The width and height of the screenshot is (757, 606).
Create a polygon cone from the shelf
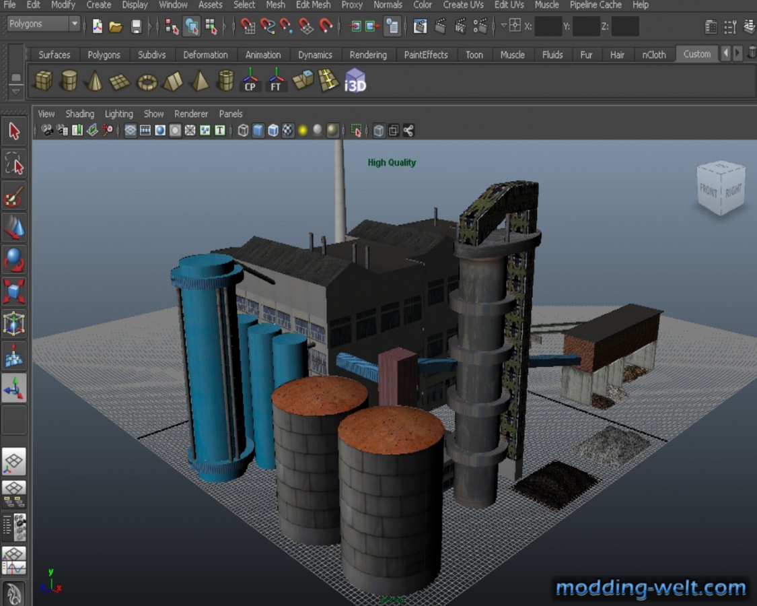(x=95, y=80)
